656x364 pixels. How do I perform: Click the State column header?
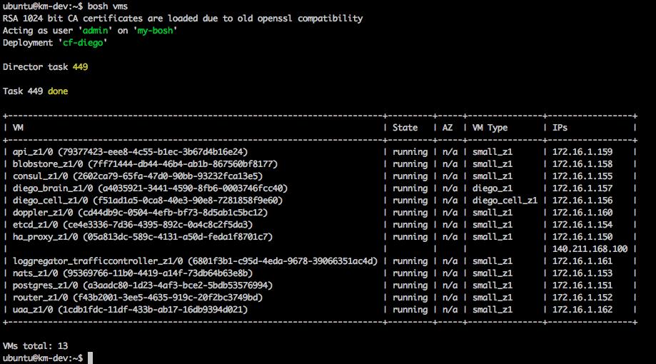[x=405, y=128]
